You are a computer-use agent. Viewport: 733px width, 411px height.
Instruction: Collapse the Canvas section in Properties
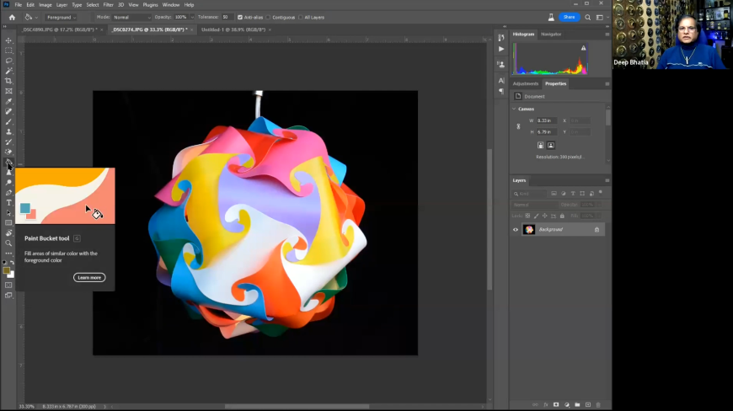tap(515, 109)
